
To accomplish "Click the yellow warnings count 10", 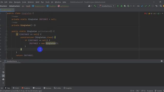I will tap(150, 14).
